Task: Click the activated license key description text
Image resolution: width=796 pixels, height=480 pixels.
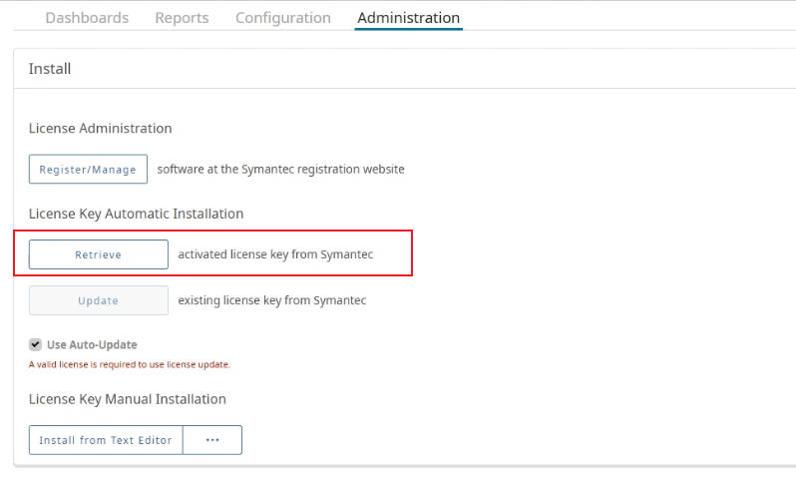Action: pos(275,254)
